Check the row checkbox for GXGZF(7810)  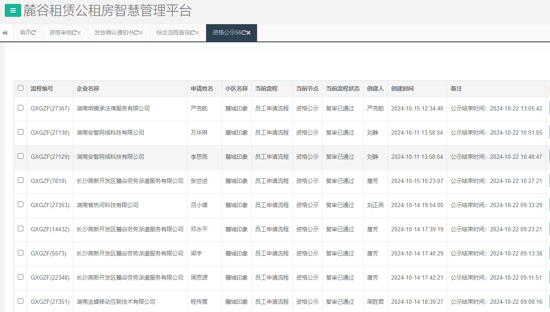point(20,181)
